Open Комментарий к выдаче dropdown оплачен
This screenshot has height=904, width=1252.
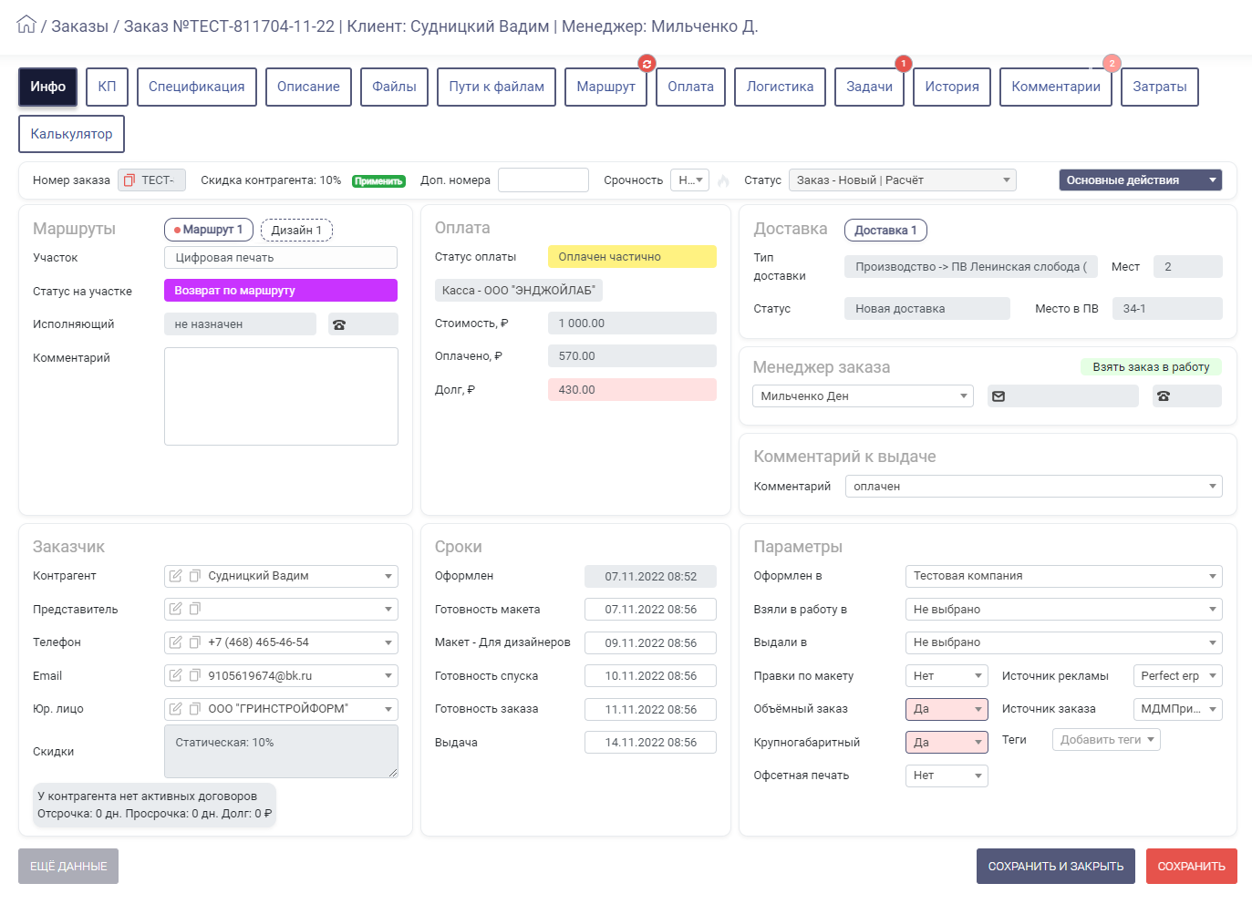coord(1034,487)
